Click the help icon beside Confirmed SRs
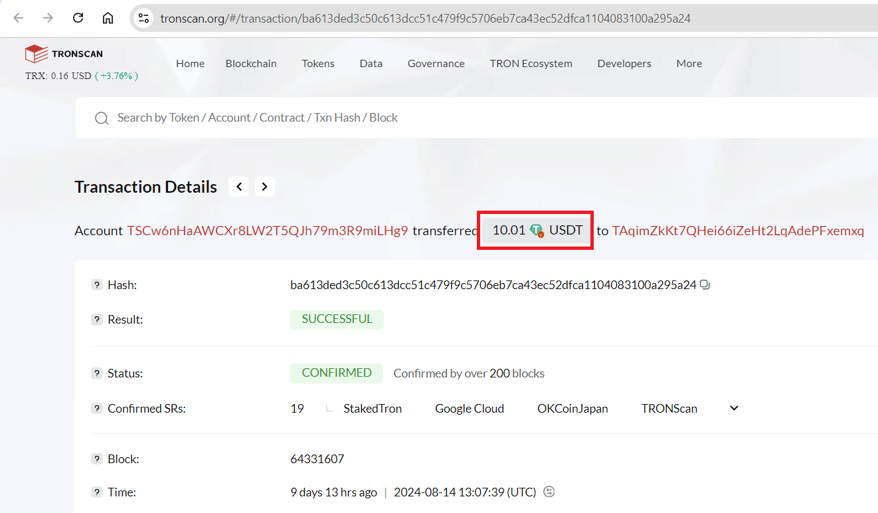Image resolution: width=878 pixels, height=513 pixels. 97,409
